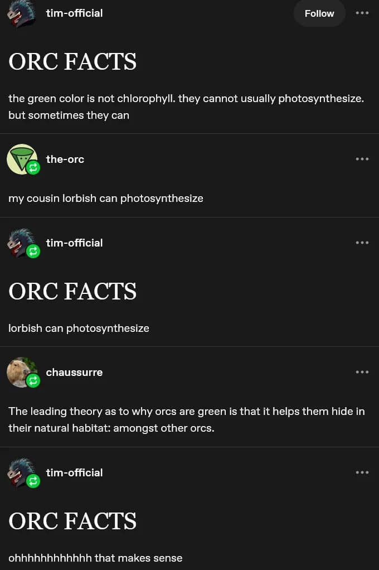
Task: Click the first ORC FACTS heading
Action: [72, 61]
